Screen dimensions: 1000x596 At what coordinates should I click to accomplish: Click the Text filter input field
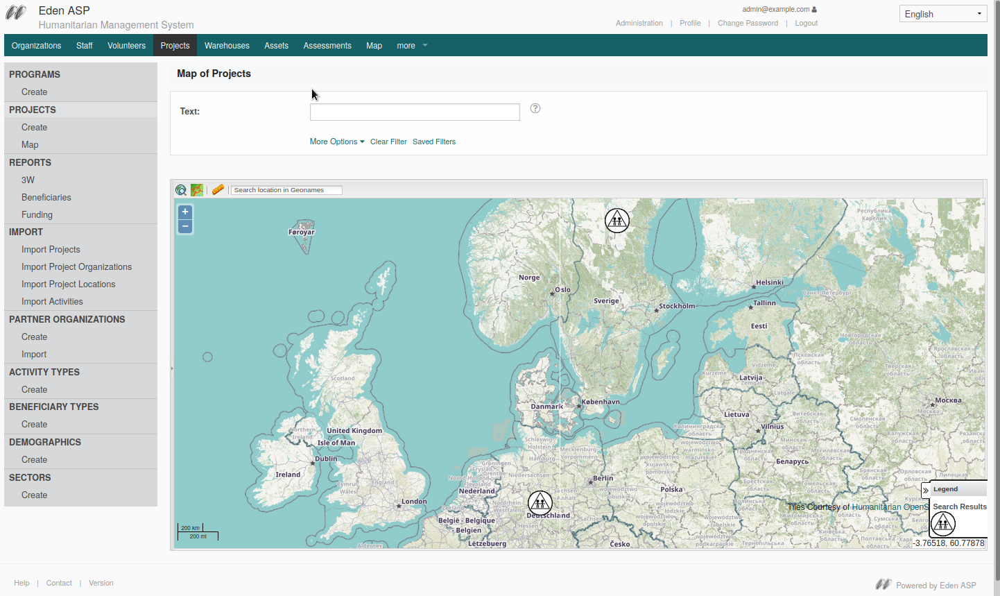(415, 112)
